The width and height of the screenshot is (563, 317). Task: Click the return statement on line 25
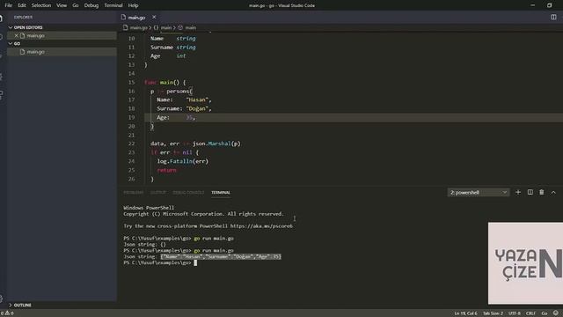166,170
